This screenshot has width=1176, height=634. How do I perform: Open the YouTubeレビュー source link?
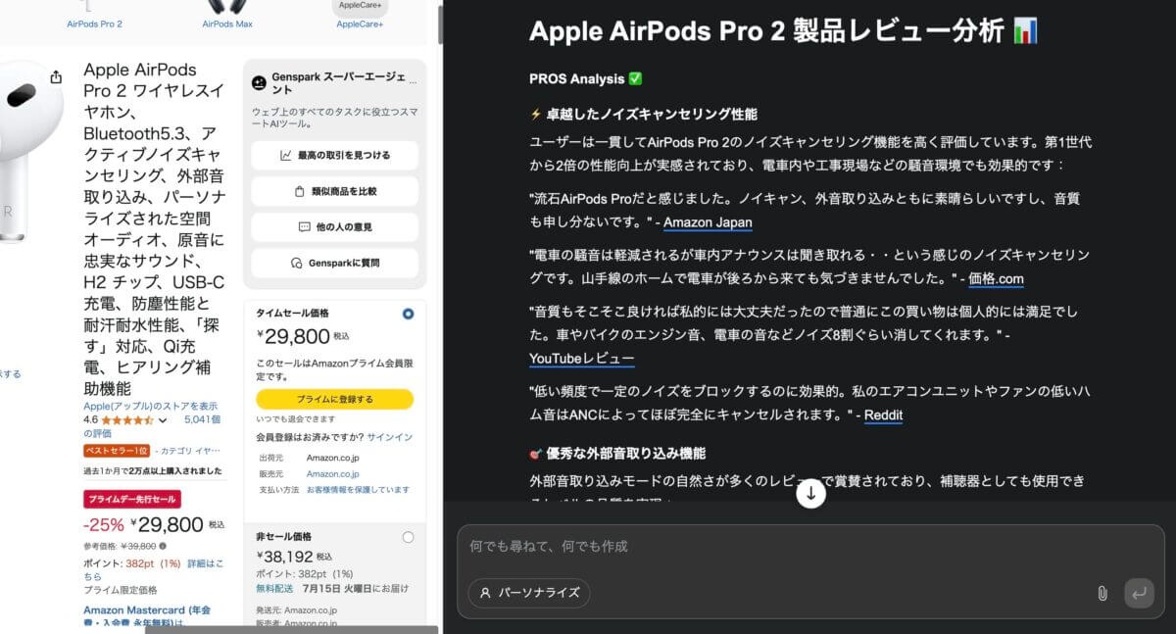[x=581, y=359]
